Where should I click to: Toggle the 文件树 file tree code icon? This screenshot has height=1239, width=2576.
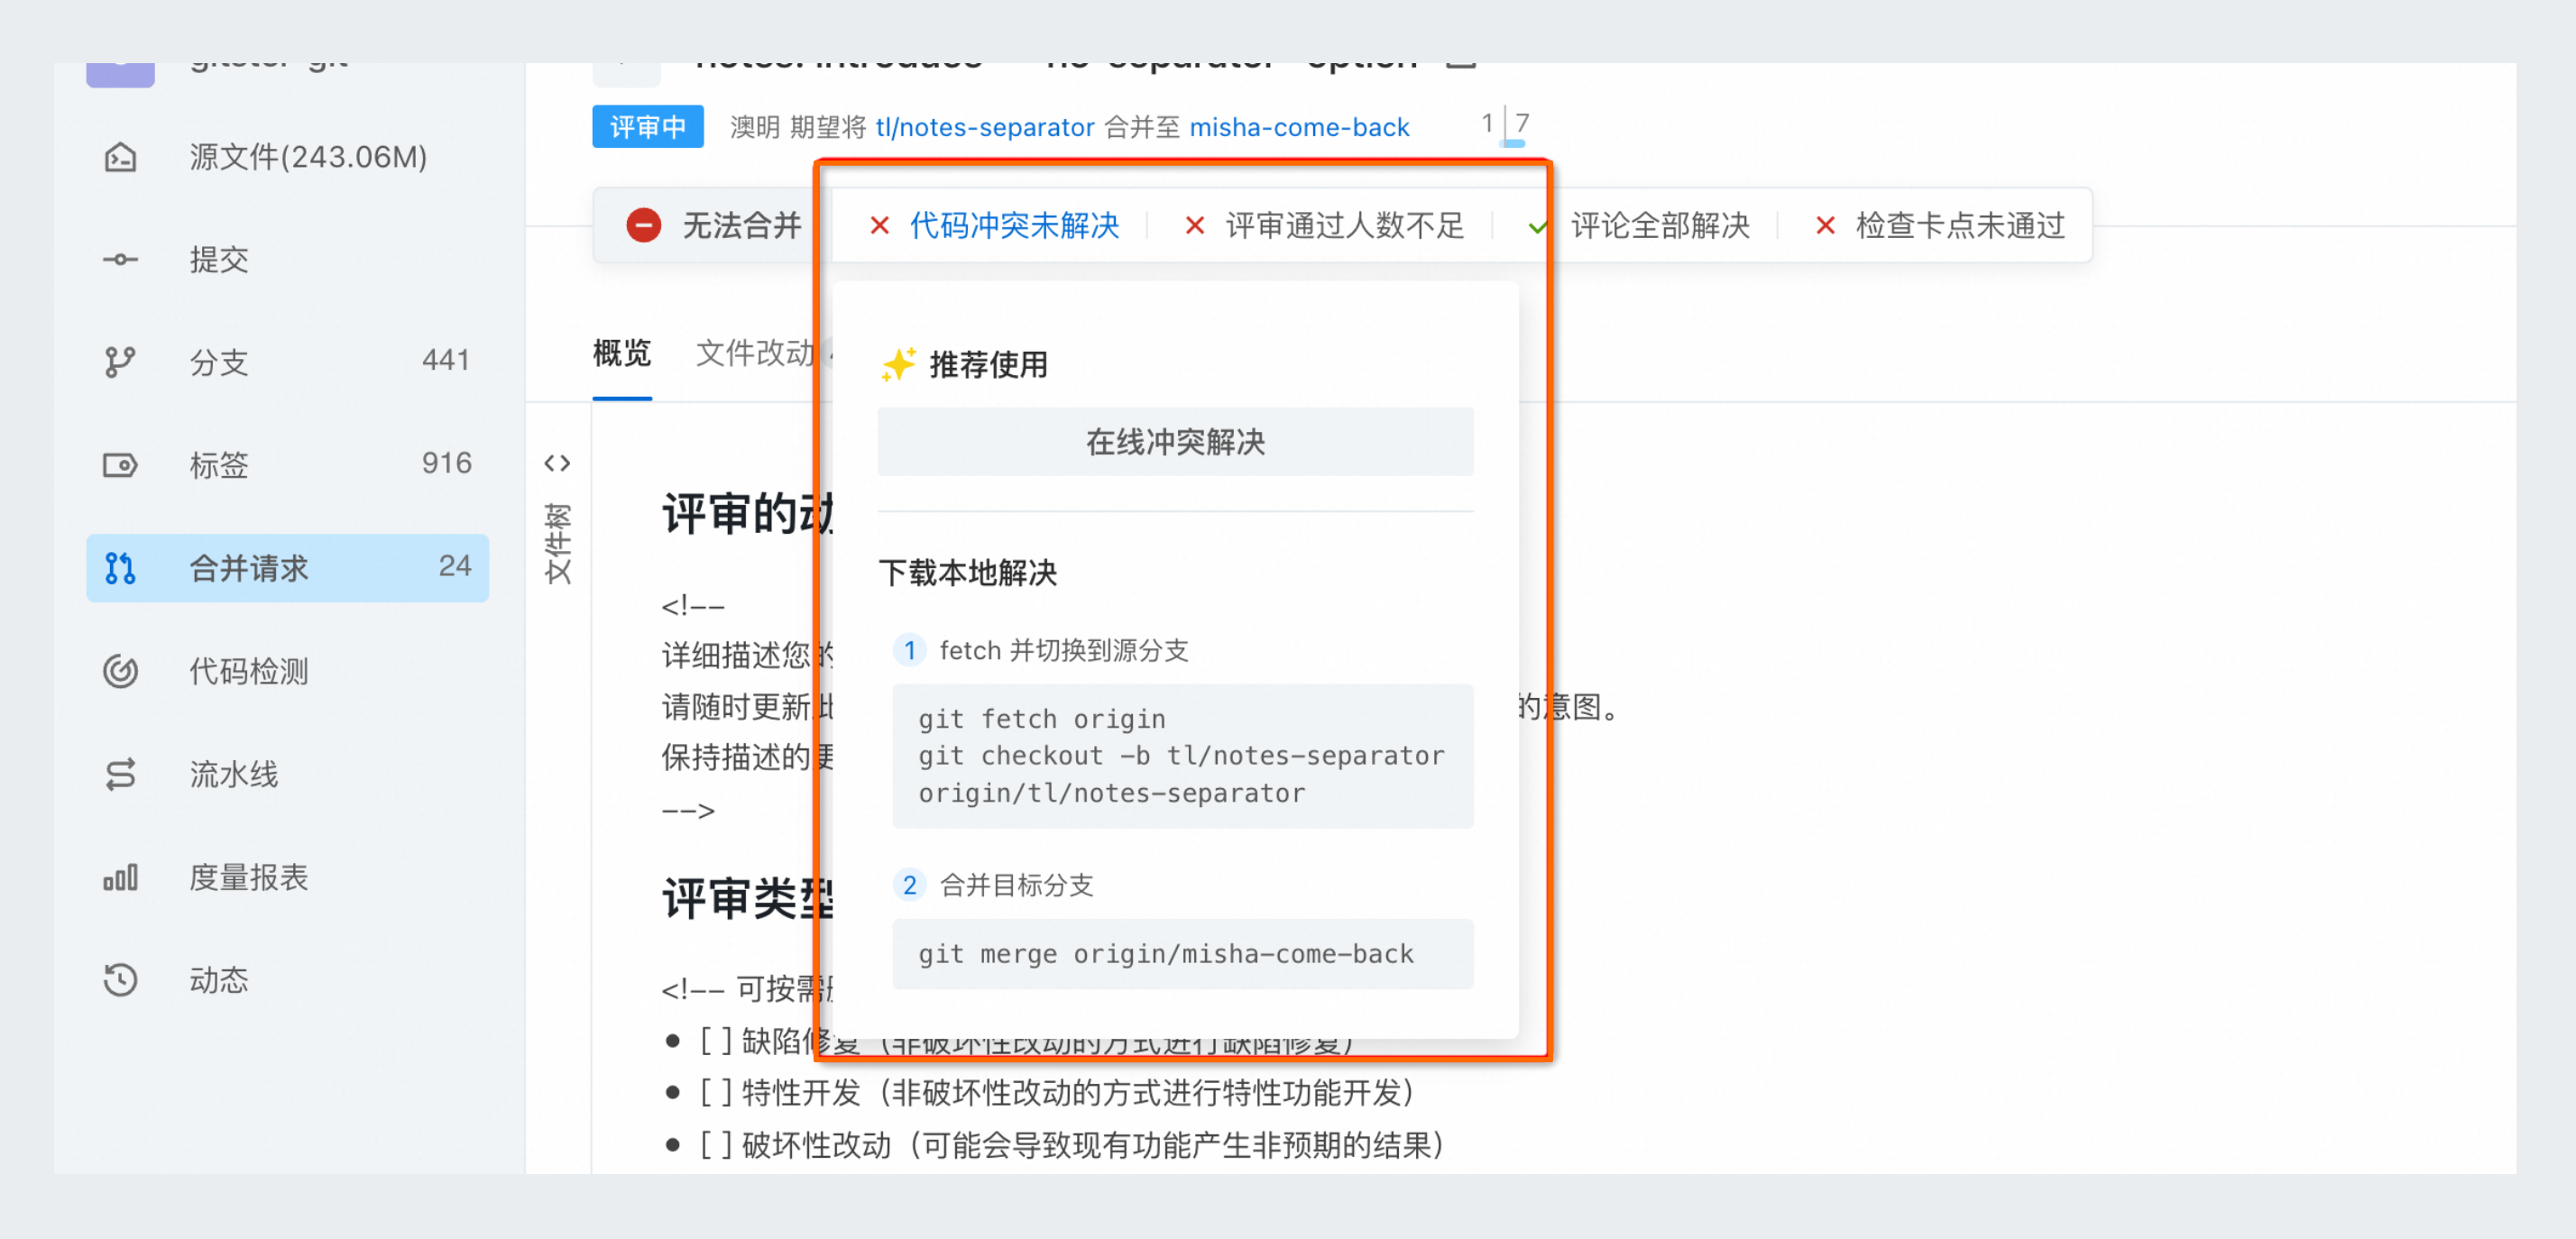557,463
